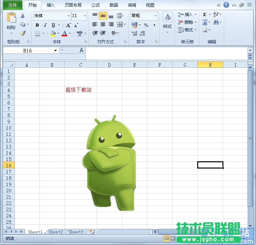The width and height of the screenshot is (256, 245).
Task: Click the Increase Indent icon
Action: tap(103, 33)
